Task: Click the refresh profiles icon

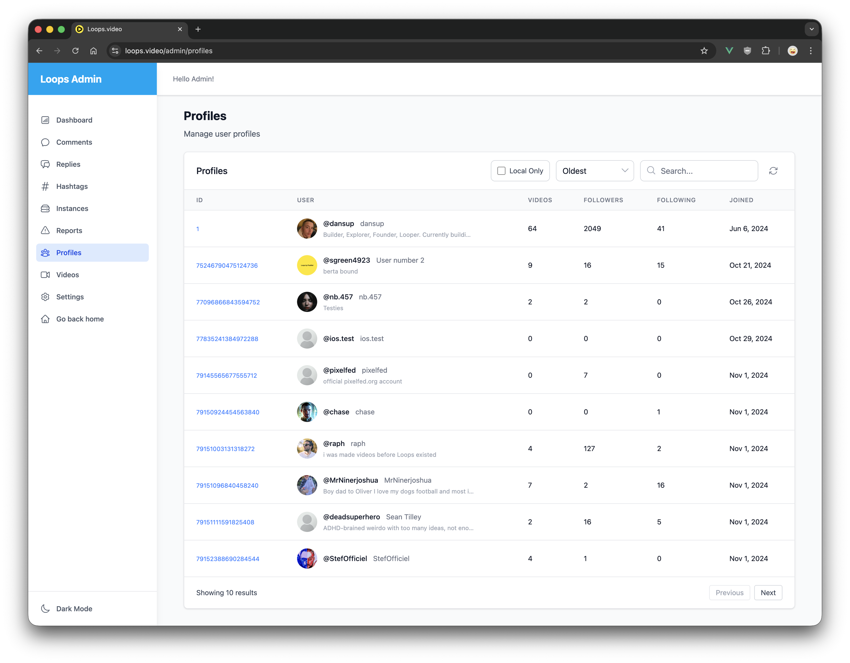Action: (773, 171)
